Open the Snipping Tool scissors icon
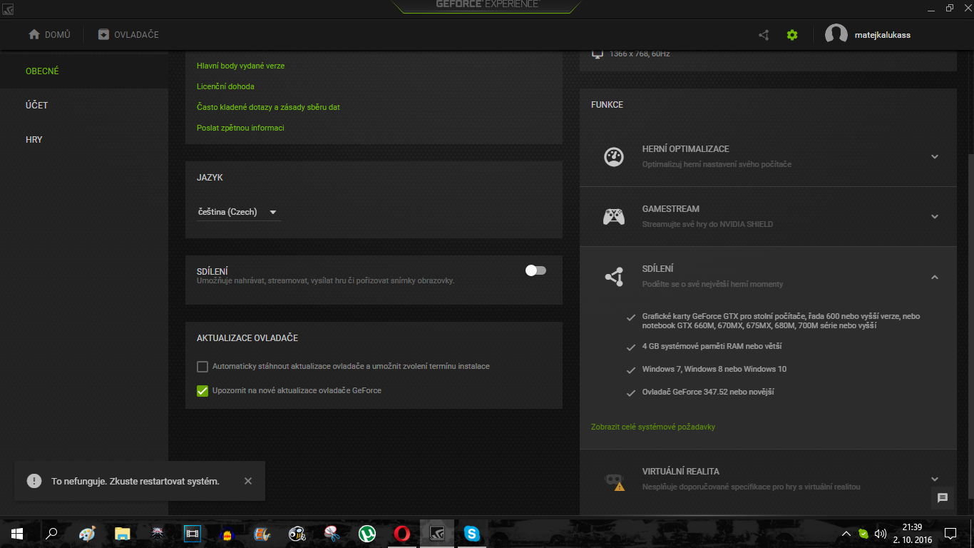Viewport: 974px width, 548px height. [332, 533]
